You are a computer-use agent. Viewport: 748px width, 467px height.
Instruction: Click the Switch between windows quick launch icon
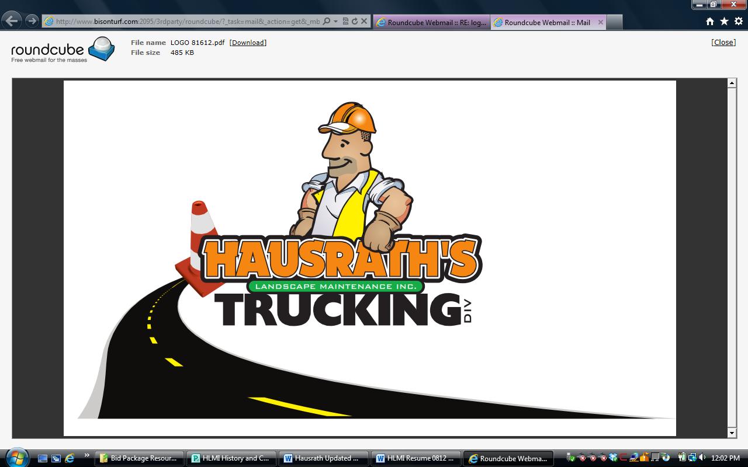(x=56, y=458)
